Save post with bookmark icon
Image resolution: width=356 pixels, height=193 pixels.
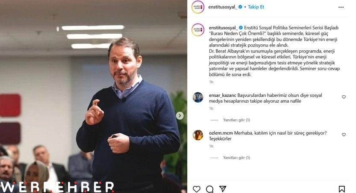point(342,189)
